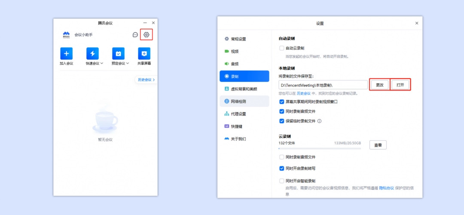Select 网络检测 settings tab
This screenshot has width=464, height=215.
[244, 101]
